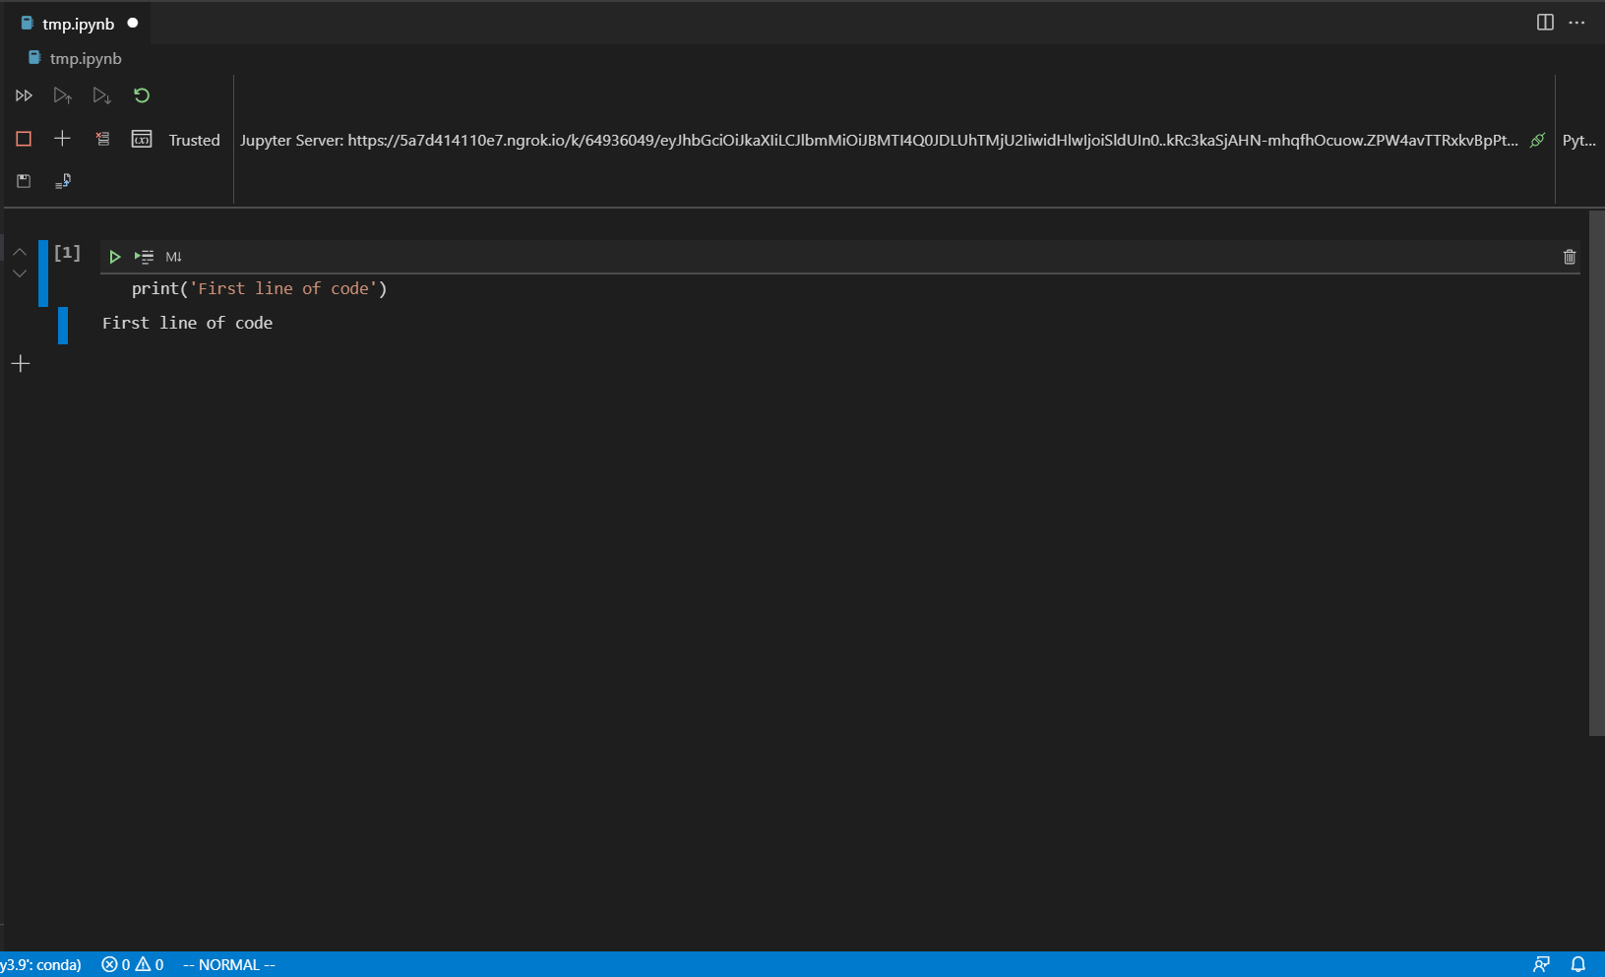Open the Variables panel
This screenshot has width=1605, height=977.
click(x=142, y=139)
